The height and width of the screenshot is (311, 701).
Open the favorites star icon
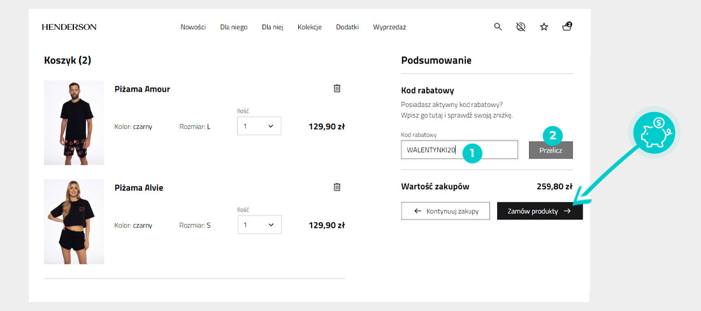(x=544, y=27)
